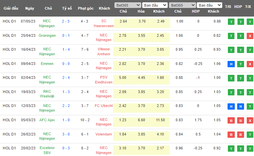Open AFC Ajax team link
This screenshot has height=156, width=254.
point(47,120)
